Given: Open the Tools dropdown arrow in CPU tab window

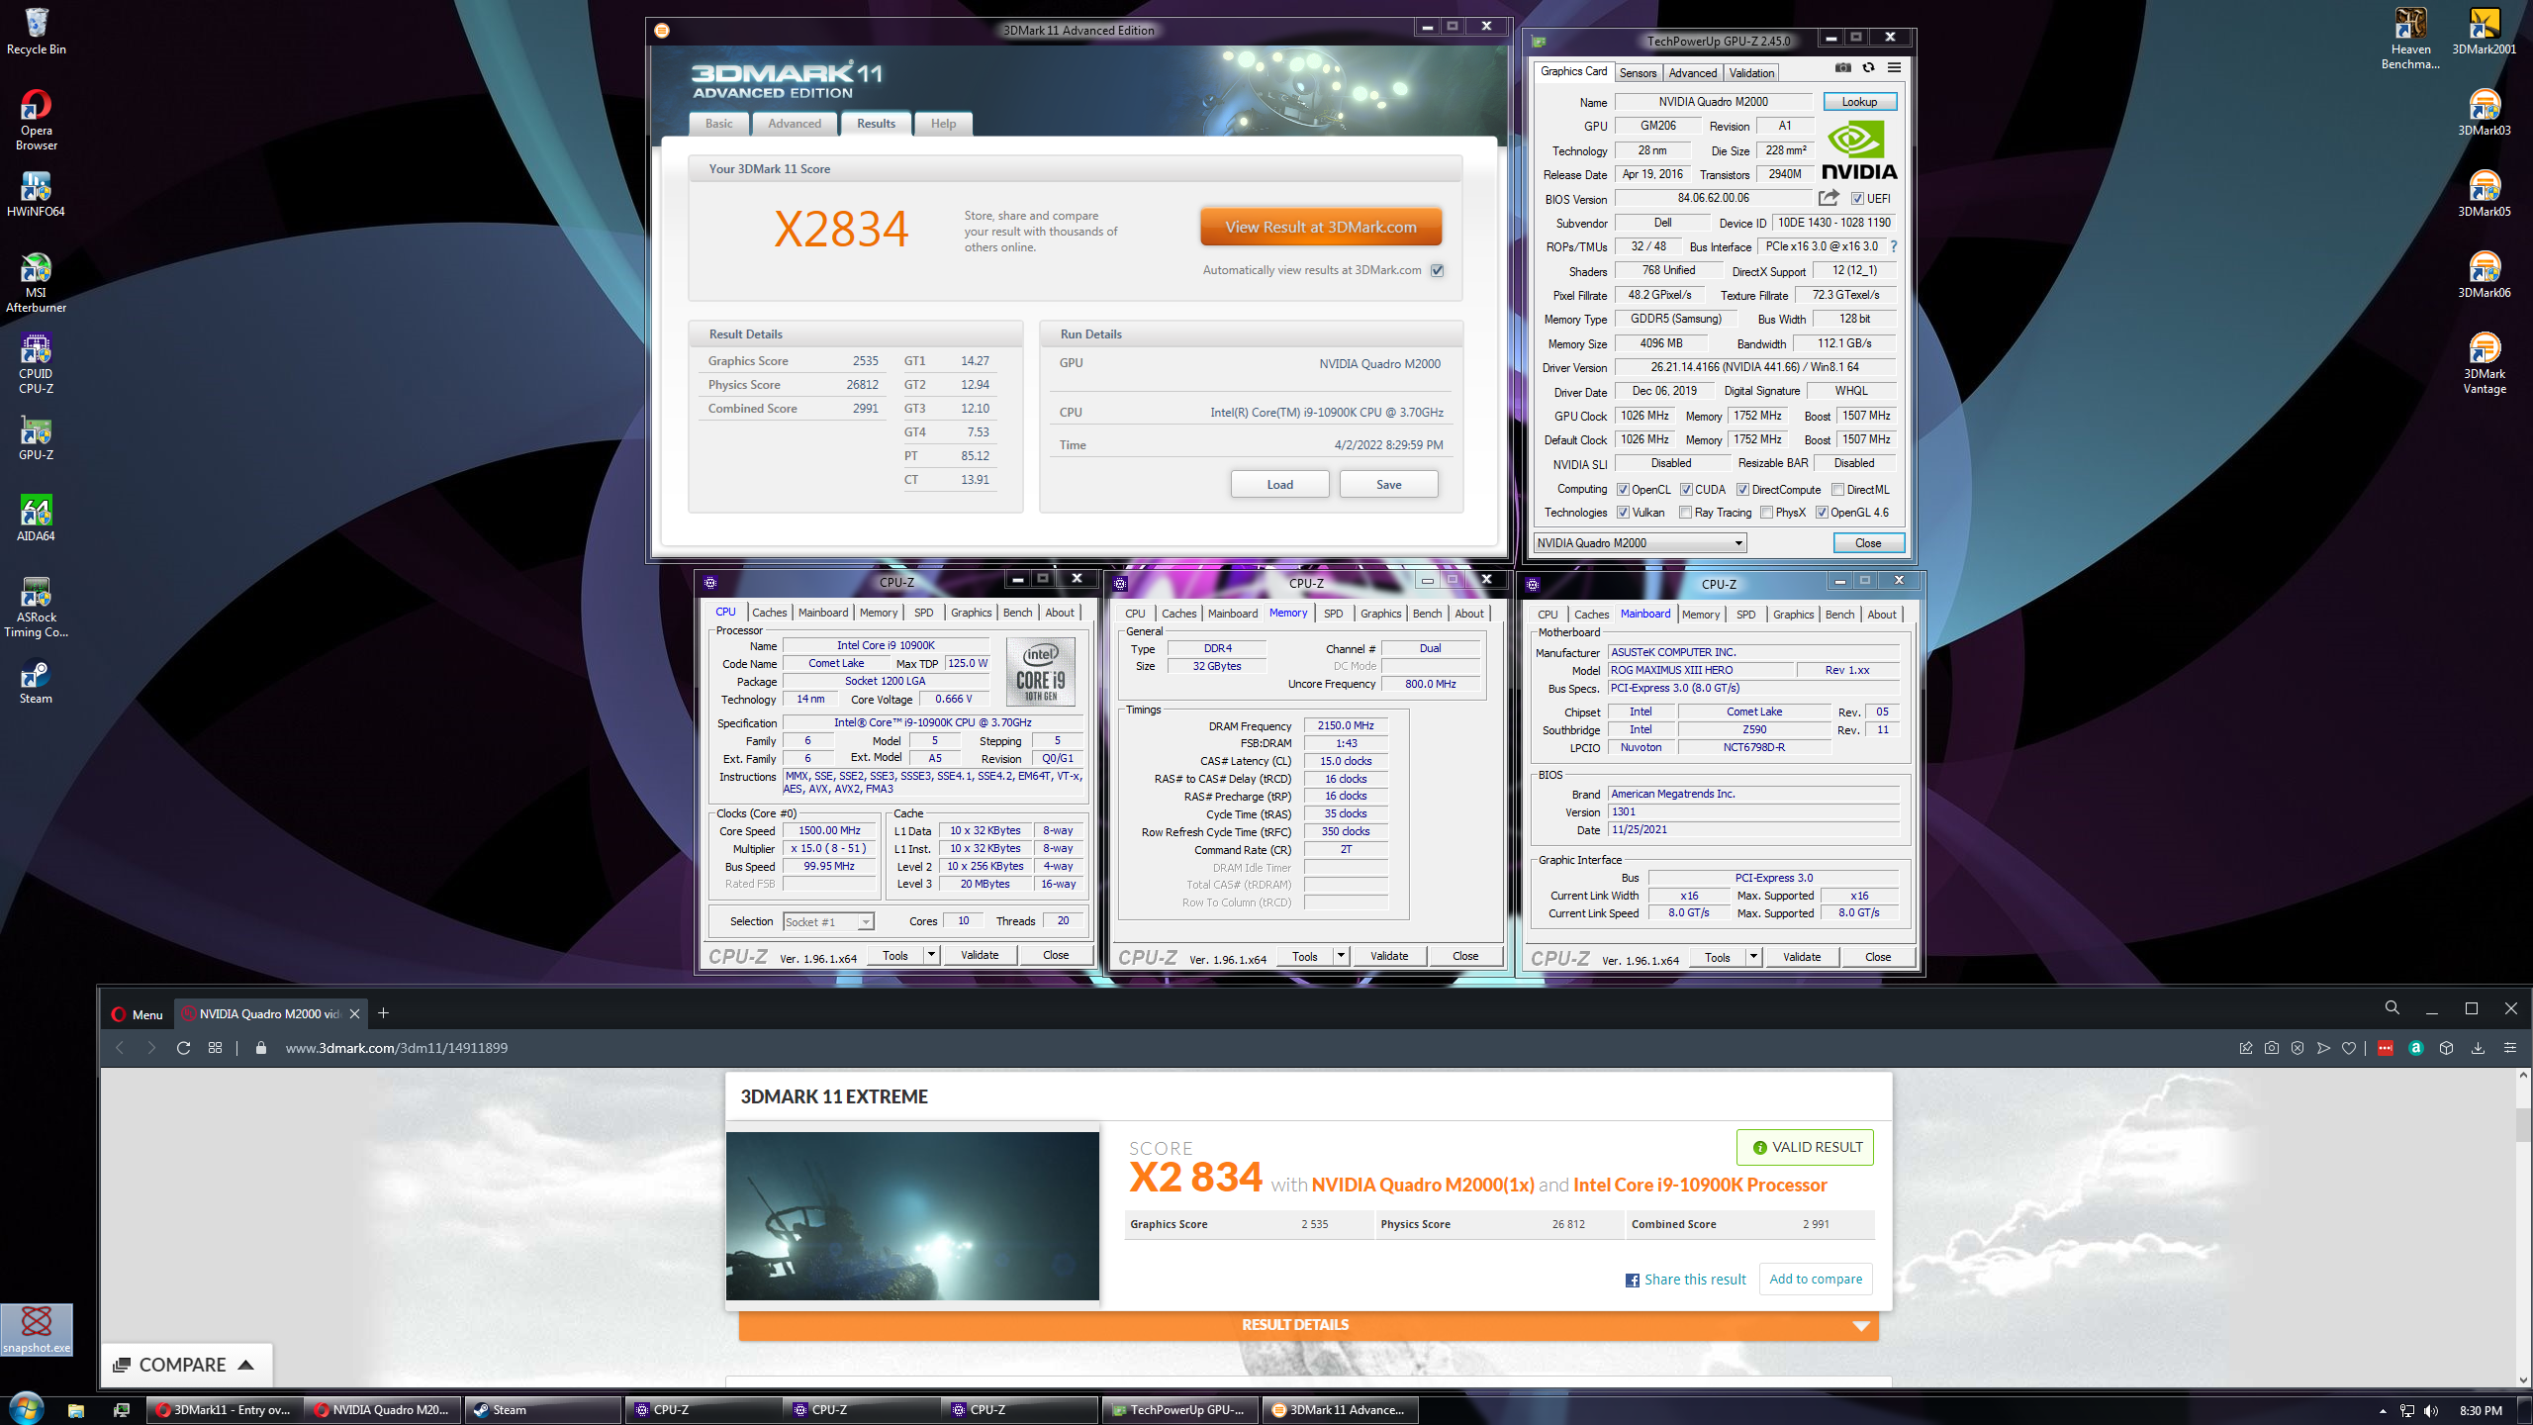Looking at the screenshot, I should click(x=931, y=955).
